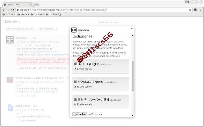
Task: Toggle Allow access to file URLs
Action: [40, 68]
